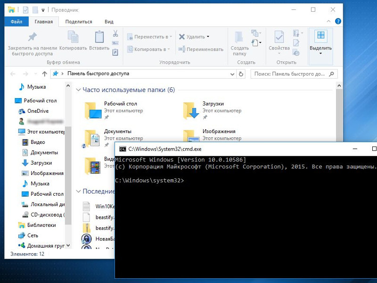The width and height of the screenshot is (377, 283).
Task: Click the properties icon in title bar
Action: click(x=25, y=10)
